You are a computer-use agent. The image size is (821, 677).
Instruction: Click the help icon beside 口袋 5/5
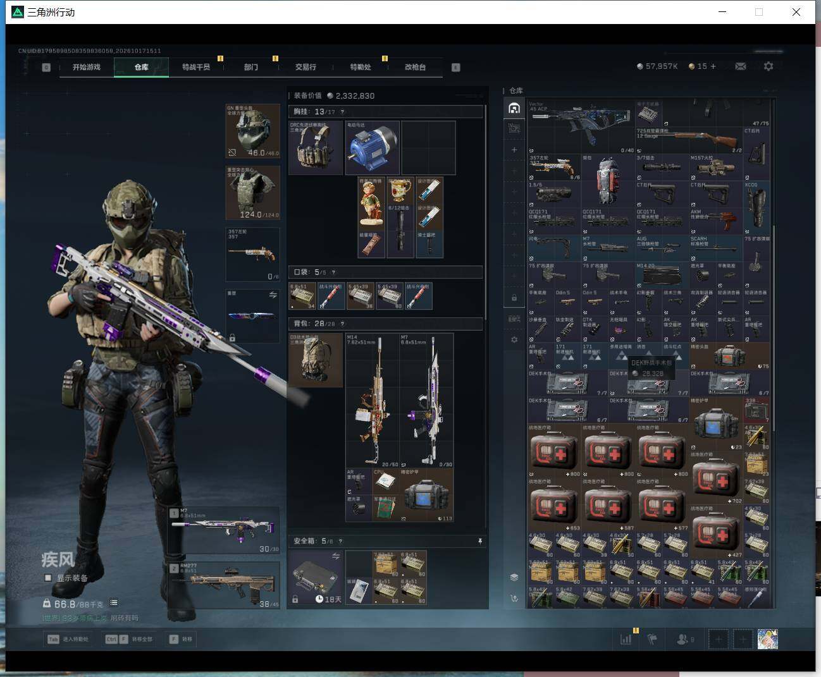coord(333,272)
